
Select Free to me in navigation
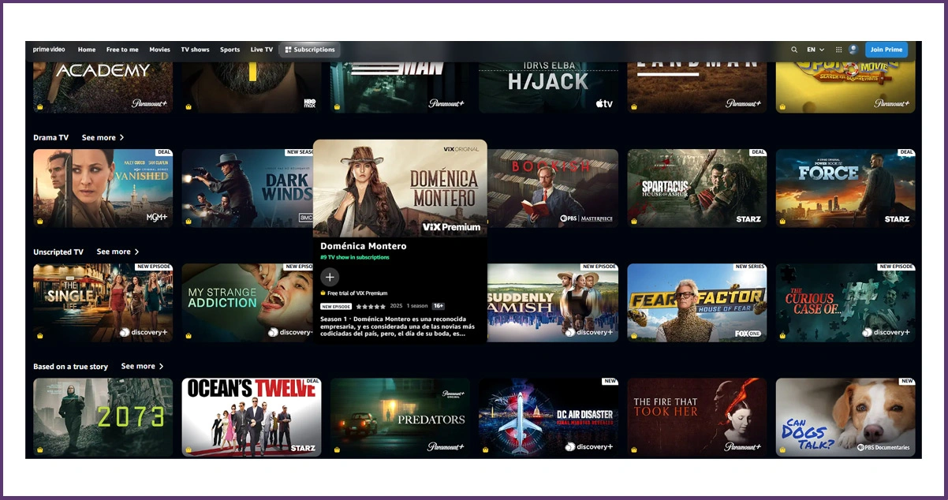pos(122,49)
